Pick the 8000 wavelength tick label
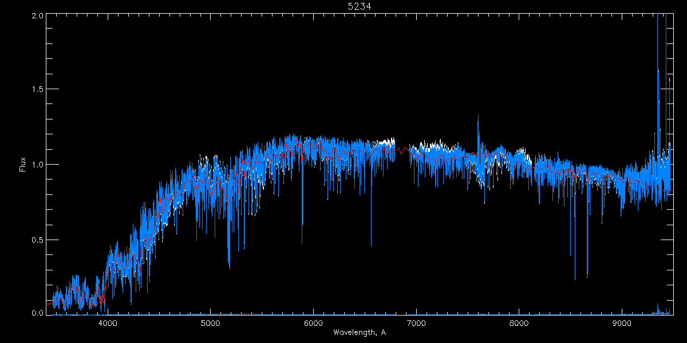This screenshot has width=687, height=343. [519, 322]
